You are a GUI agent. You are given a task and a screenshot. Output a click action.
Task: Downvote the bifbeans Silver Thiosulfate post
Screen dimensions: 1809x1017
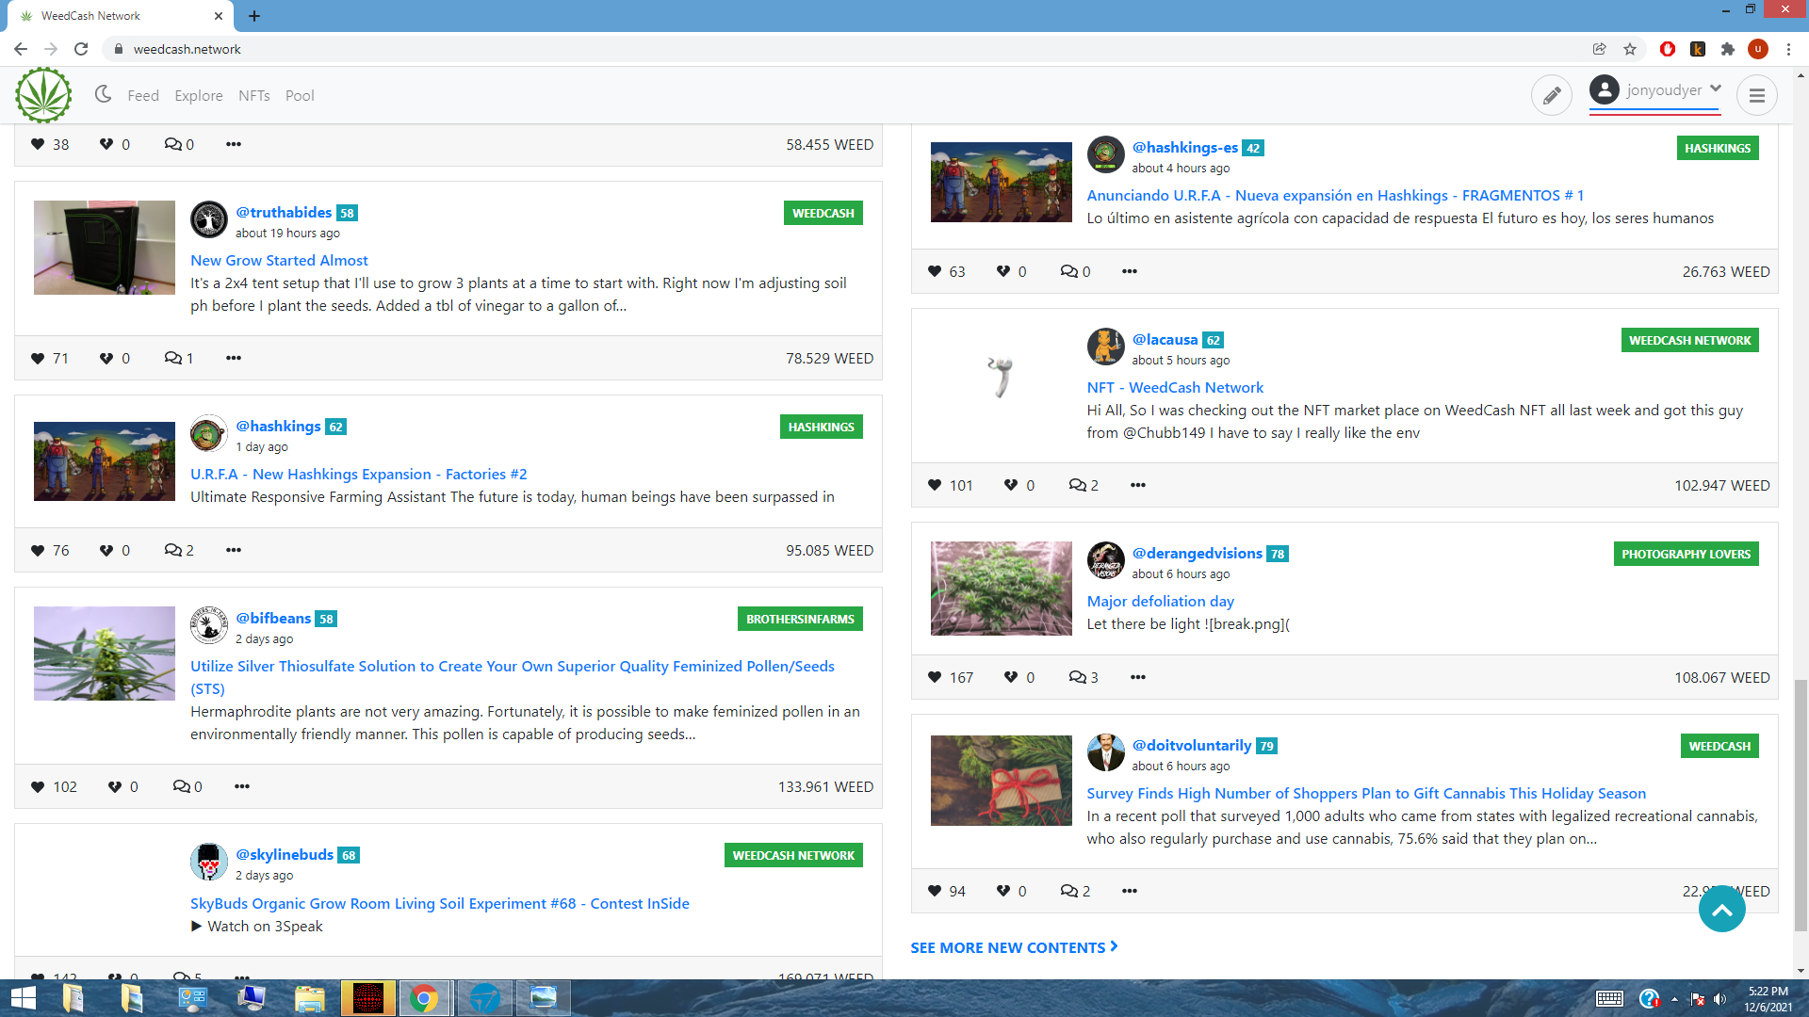(x=114, y=786)
